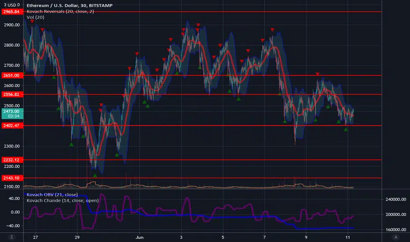Click the 2500.00 price axis label
The width and height of the screenshot is (410, 242).
pyautogui.click(x=12, y=106)
